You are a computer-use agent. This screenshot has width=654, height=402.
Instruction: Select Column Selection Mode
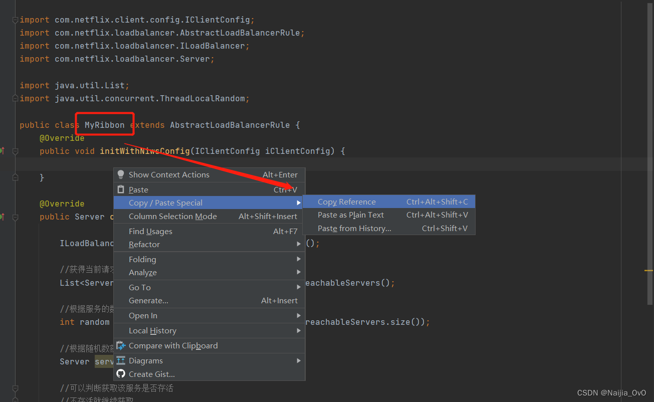coord(209,216)
